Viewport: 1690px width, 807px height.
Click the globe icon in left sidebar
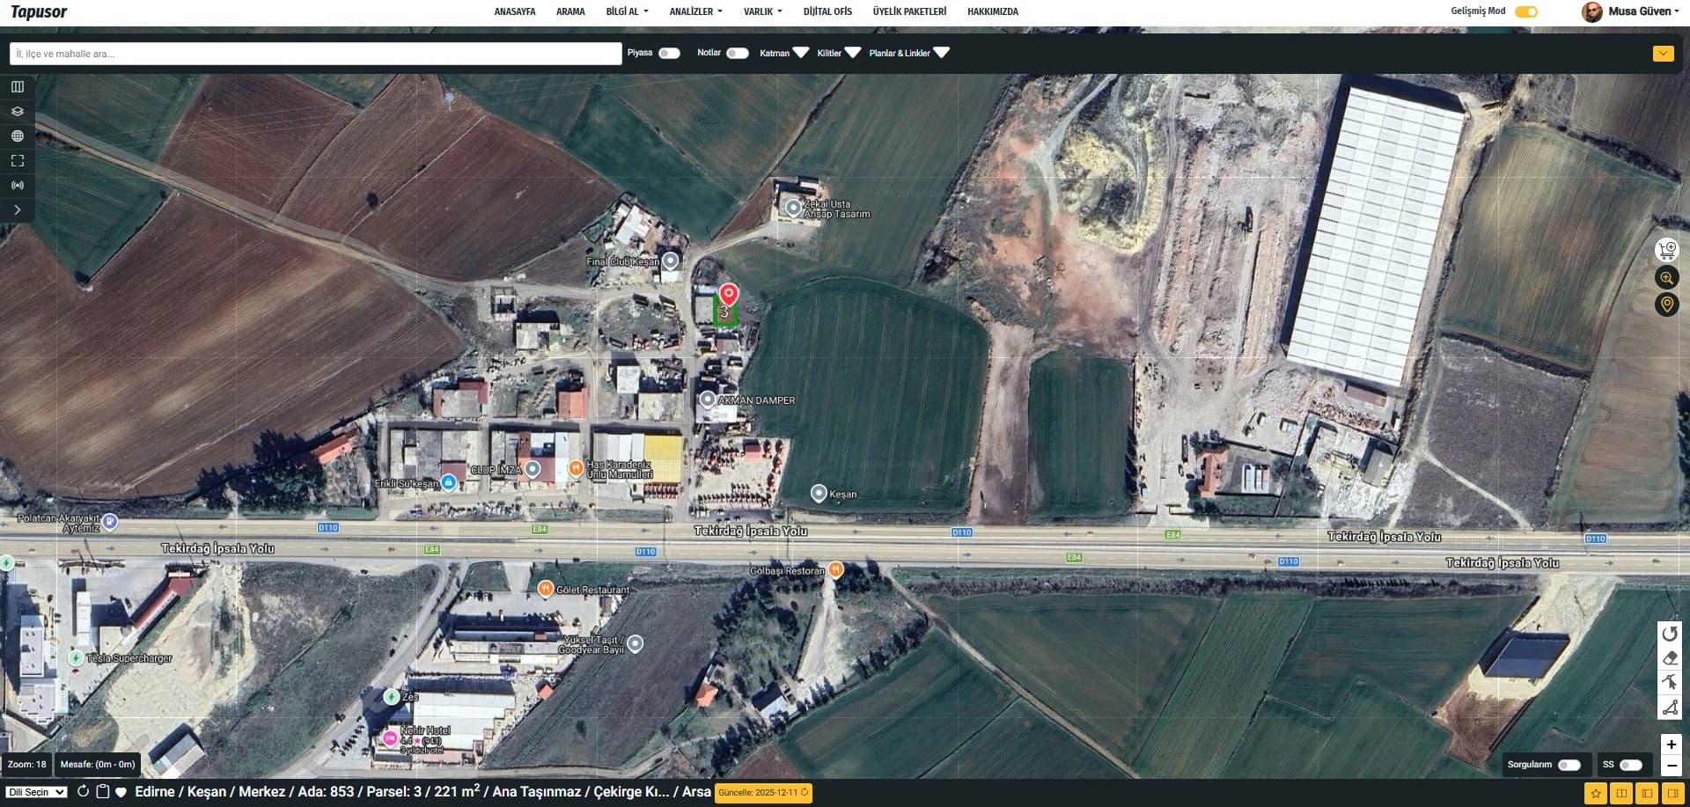tap(18, 136)
